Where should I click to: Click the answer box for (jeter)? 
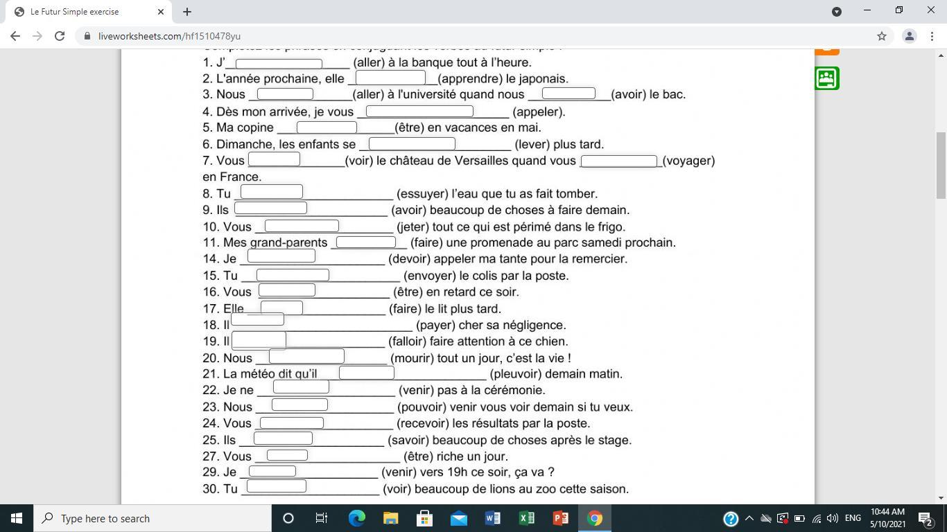tap(302, 226)
